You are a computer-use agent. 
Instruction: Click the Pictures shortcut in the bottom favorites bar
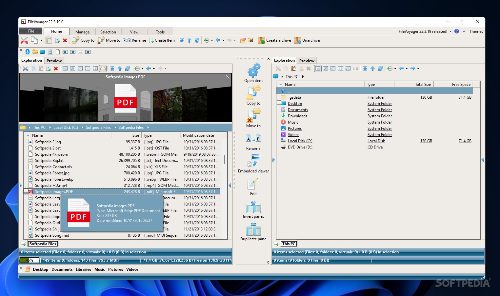point(115,269)
